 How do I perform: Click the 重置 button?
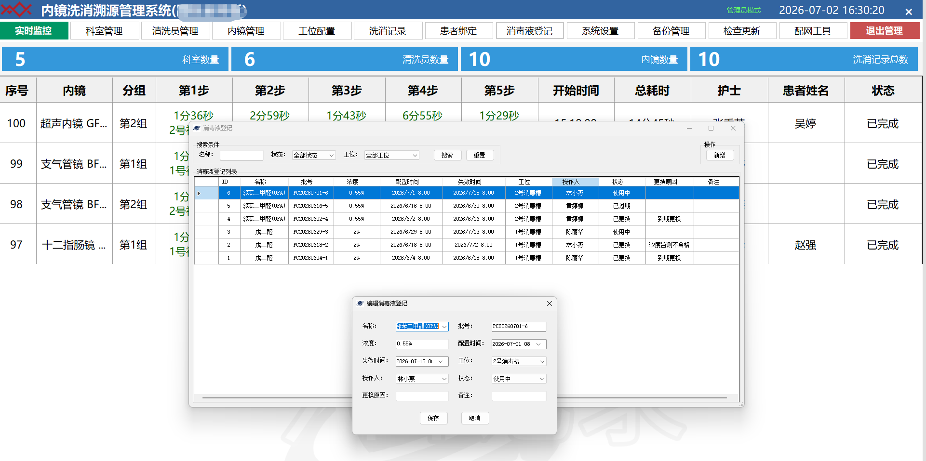pyautogui.click(x=480, y=155)
